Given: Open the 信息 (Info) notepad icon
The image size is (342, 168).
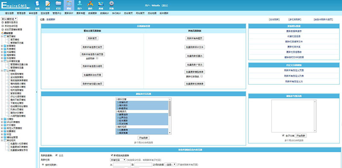Looking at the screenshot, I should (48, 5).
